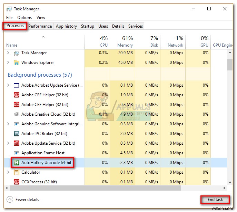Click the horizontal scrollbar right arrow
The height and width of the screenshot is (212, 237).
(x=224, y=188)
